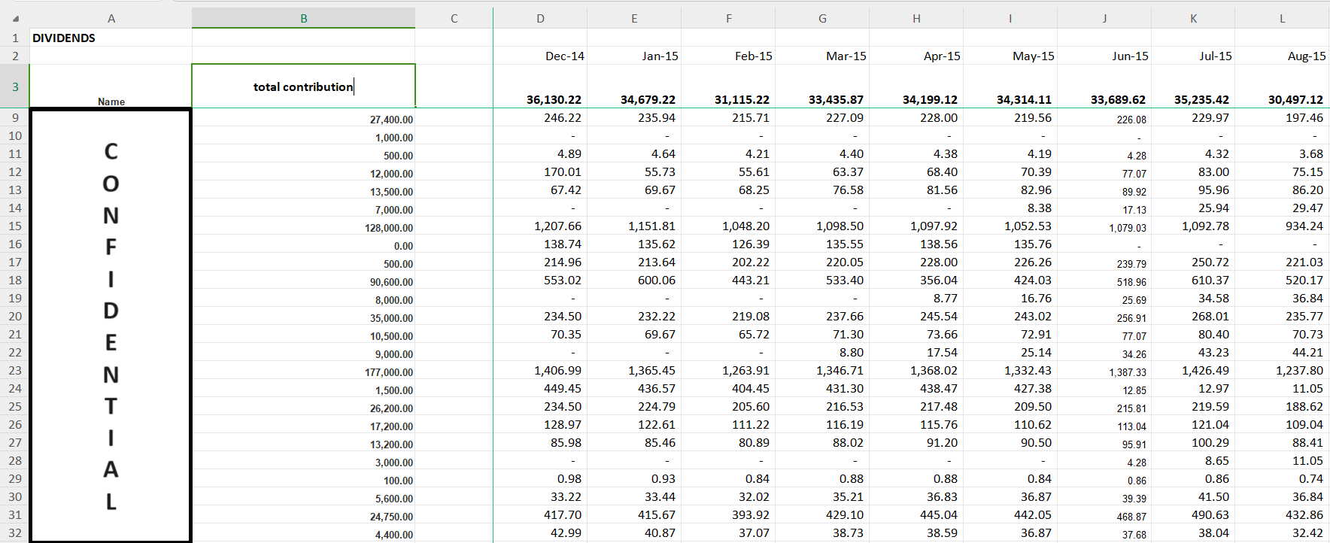Select row 32 header
This screenshot has width=1330, height=543.
point(15,532)
